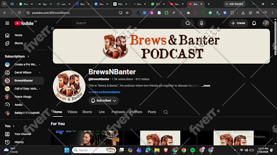
Task: Switch to the Live tab
Action: 102,112
